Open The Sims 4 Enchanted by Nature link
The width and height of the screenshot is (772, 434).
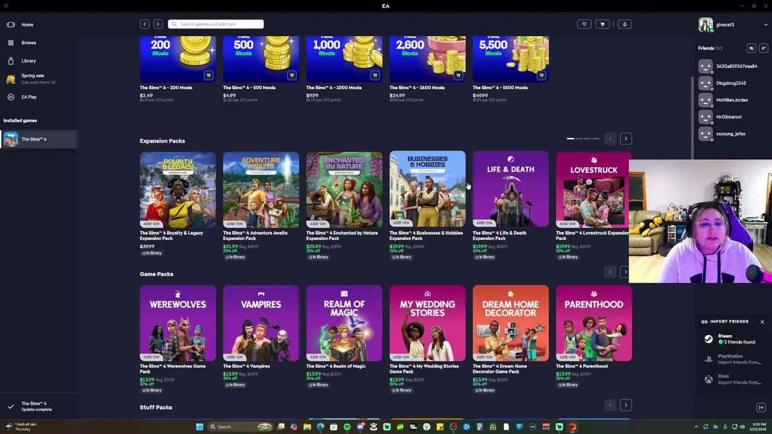coord(342,236)
